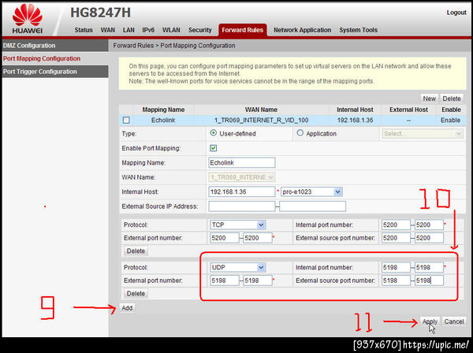Click the UDP internal port start field
This screenshot has width=473, height=353.
point(396,267)
